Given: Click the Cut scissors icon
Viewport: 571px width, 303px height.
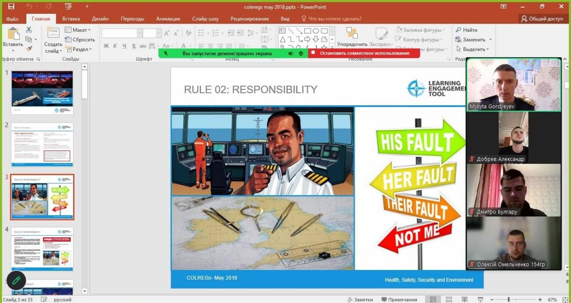Looking at the screenshot, I should (29, 29).
